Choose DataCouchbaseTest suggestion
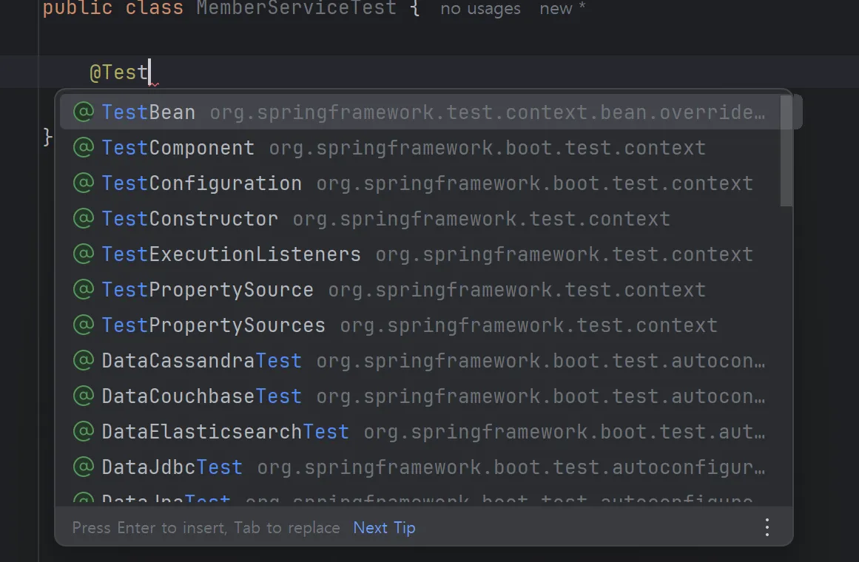Image resolution: width=859 pixels, height=562 pixels. point(420,396)
